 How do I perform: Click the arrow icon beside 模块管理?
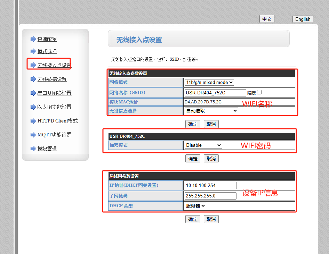tap(33, 149)
